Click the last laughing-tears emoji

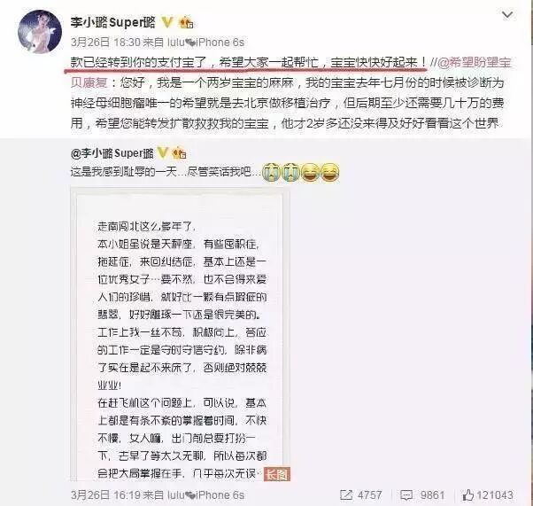(x=330, y=172)
